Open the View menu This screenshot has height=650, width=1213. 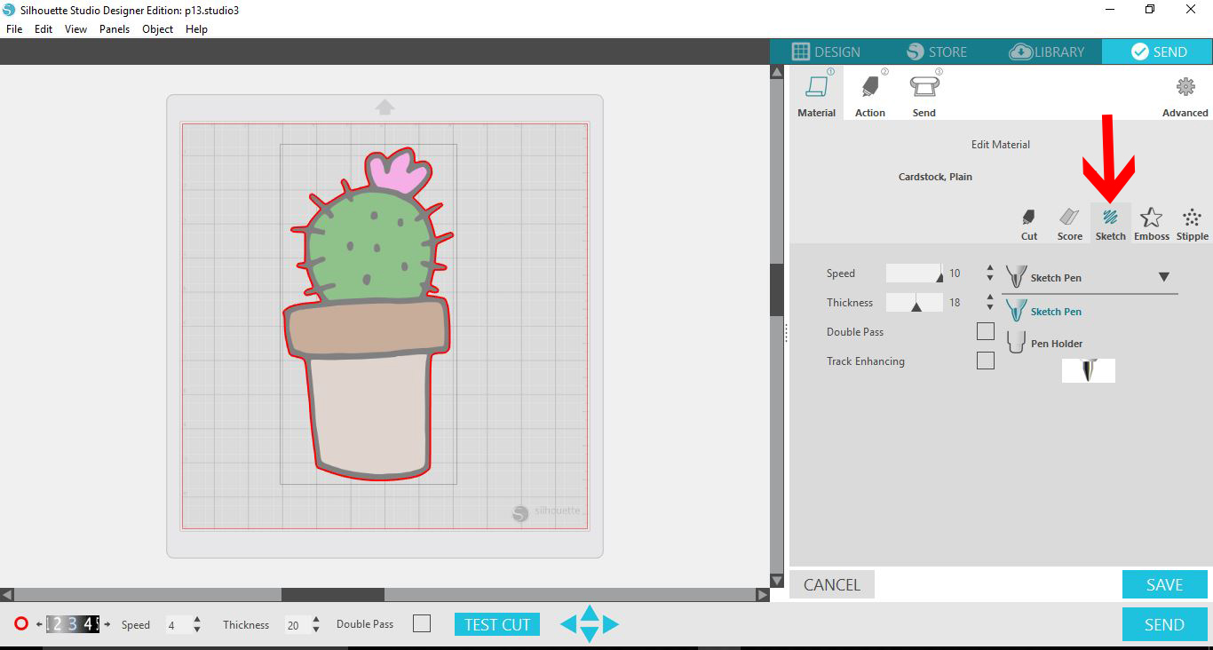[x=75, y=29]
